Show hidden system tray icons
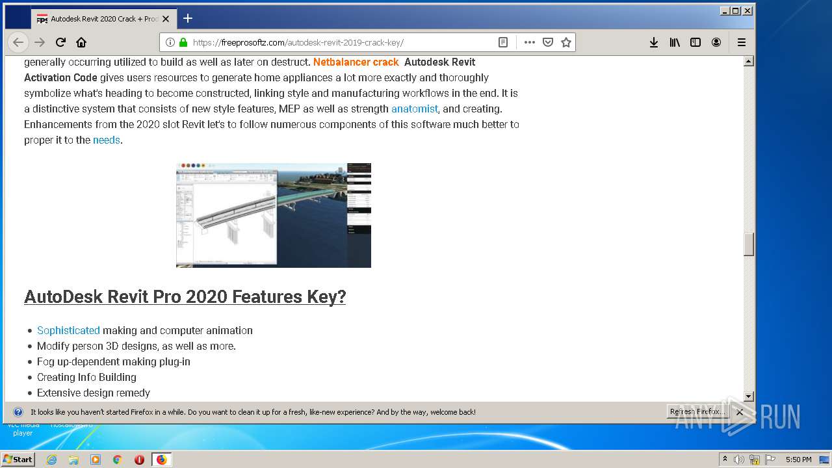Viewport: 832px width, 468px height. [725, 460]
